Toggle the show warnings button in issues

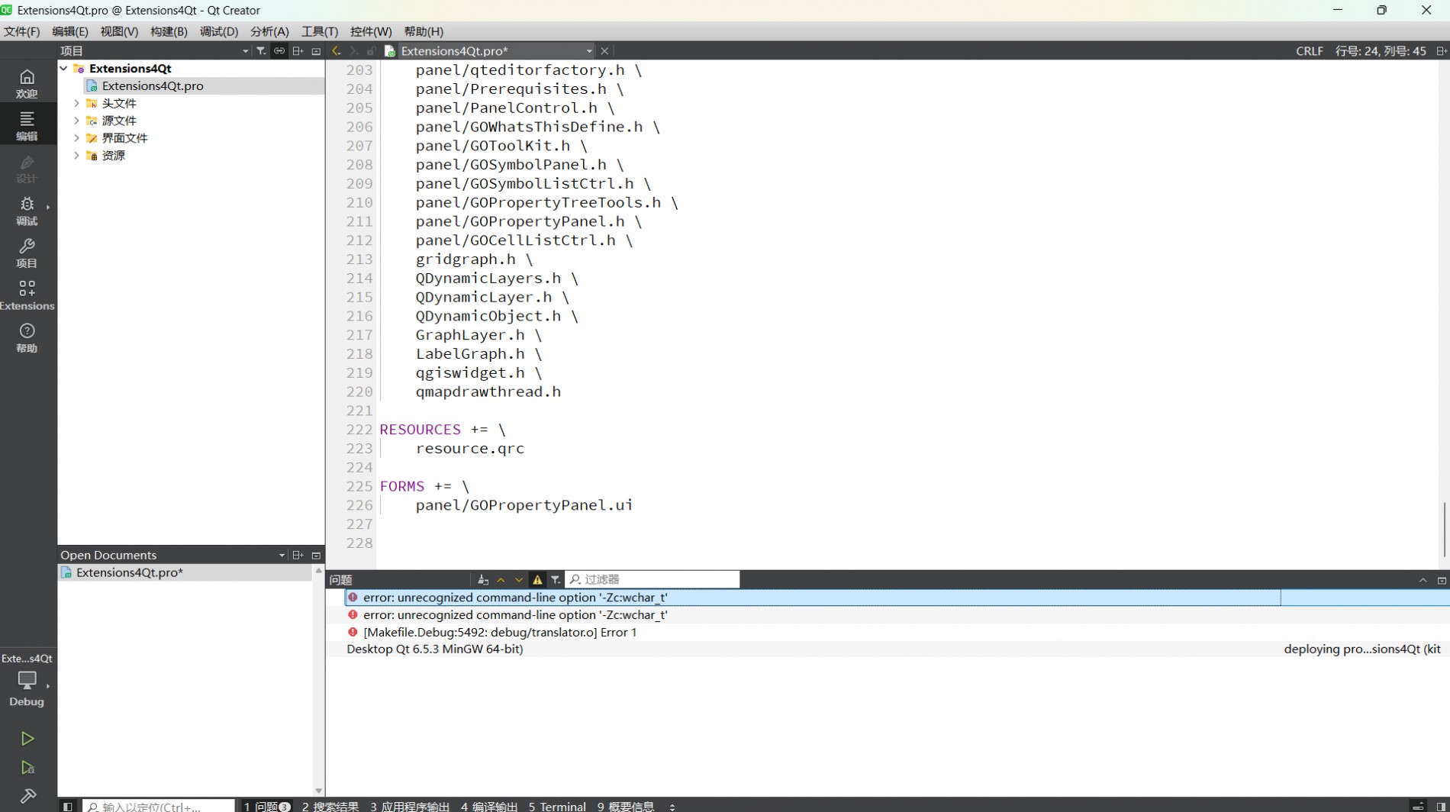[537, 580]
